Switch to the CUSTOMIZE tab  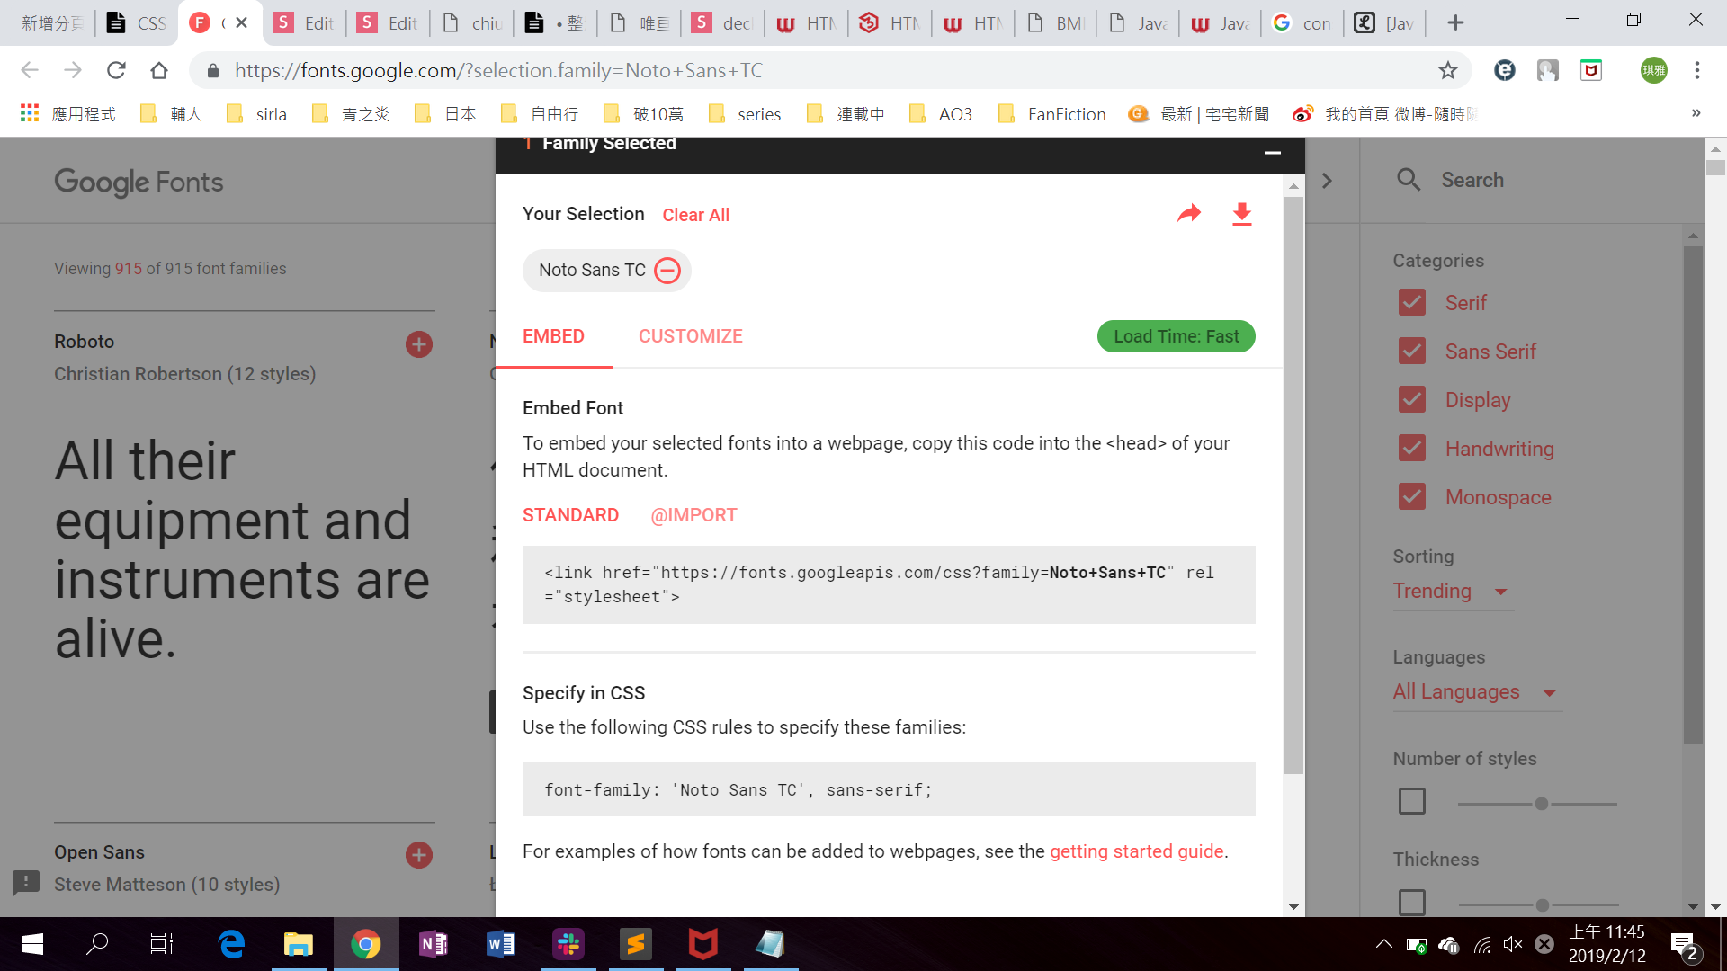coord(690,336)
